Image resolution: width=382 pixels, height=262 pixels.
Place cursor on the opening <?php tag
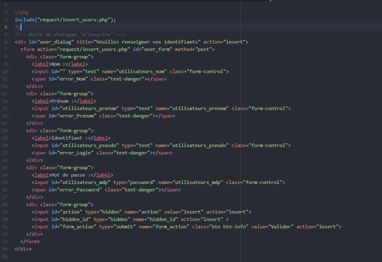point(22,12)
